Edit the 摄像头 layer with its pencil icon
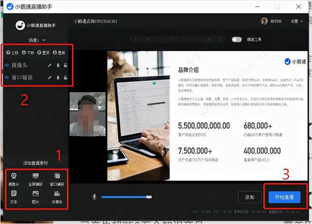This screenshot has height=224, width=312. pyautogui.click(x=50, y=65)
